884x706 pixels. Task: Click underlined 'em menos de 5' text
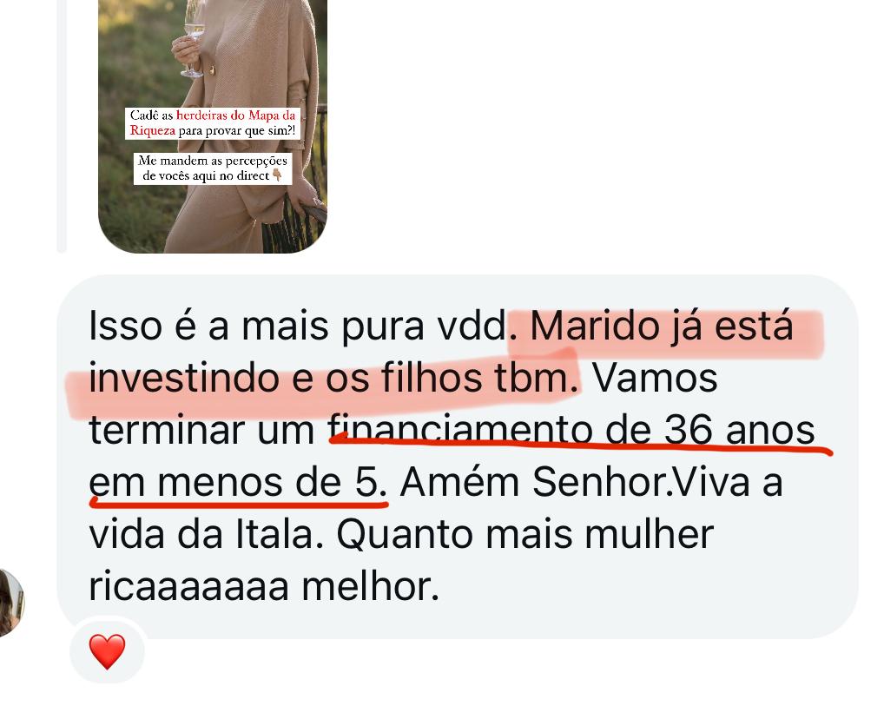tap(239, 483)
